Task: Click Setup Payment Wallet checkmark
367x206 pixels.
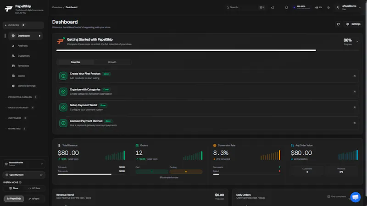Action: [x=63, y=108]
